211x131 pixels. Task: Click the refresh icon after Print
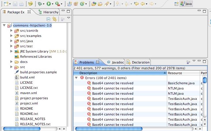pos(31,4)
